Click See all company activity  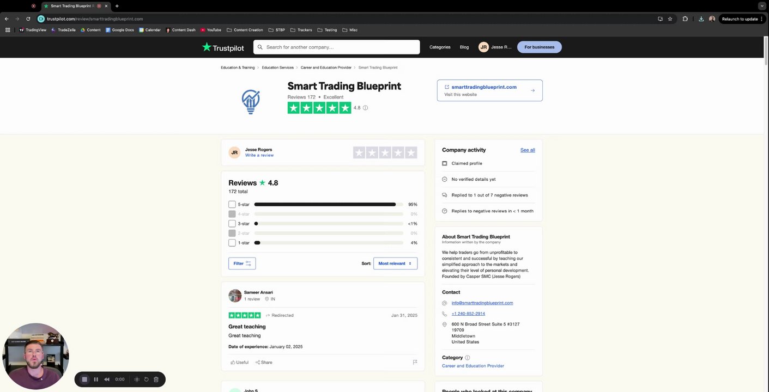pyautogui.click(x=528, y=150)
